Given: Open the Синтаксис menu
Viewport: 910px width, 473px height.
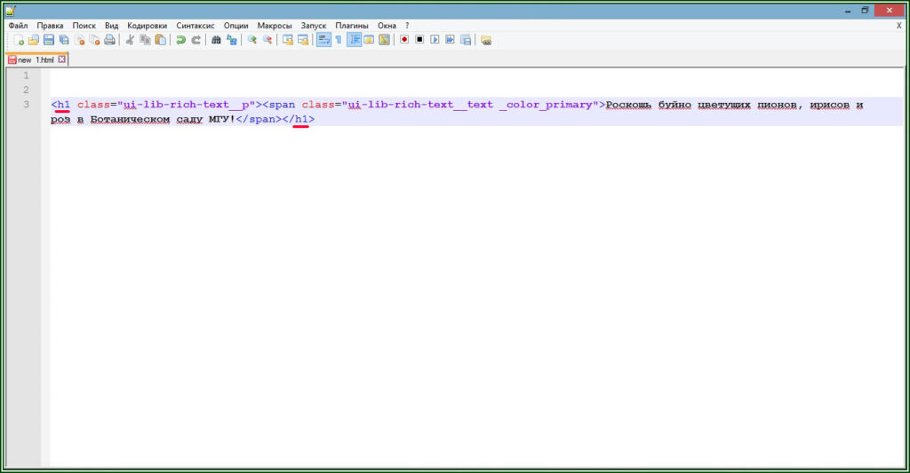Looking at the screenshot, I should click(x=195, y=26).
